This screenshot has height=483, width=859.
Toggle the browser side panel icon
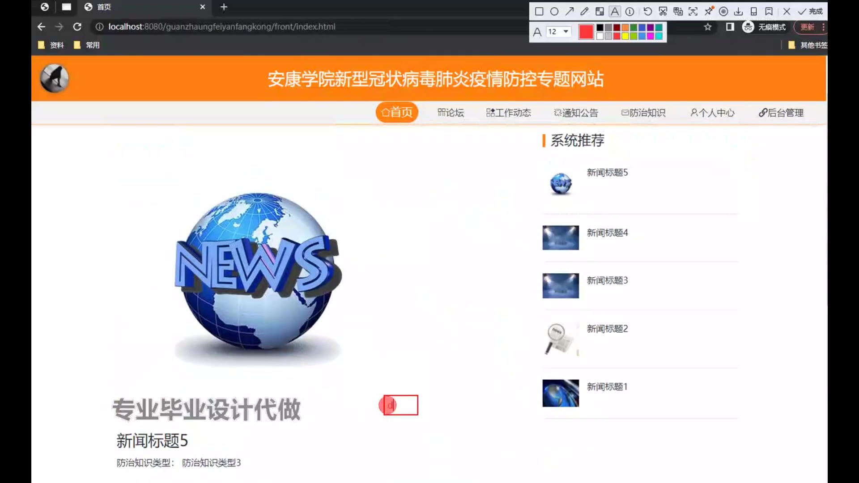[730, 27]
